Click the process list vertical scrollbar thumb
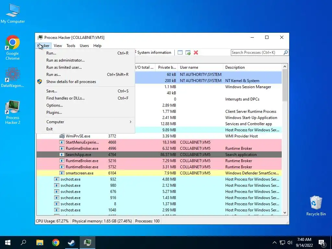The height and width of the screenshot is (249, 332). [285, 85]
